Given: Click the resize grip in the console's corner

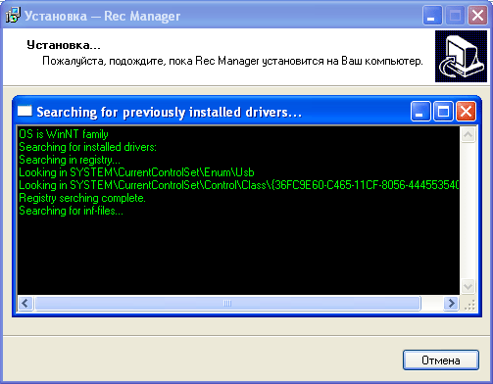Looking at the screenshot, I should [x=469, y=305].
